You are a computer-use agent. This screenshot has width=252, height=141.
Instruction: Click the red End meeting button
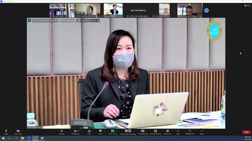click(x=246, y=132)
